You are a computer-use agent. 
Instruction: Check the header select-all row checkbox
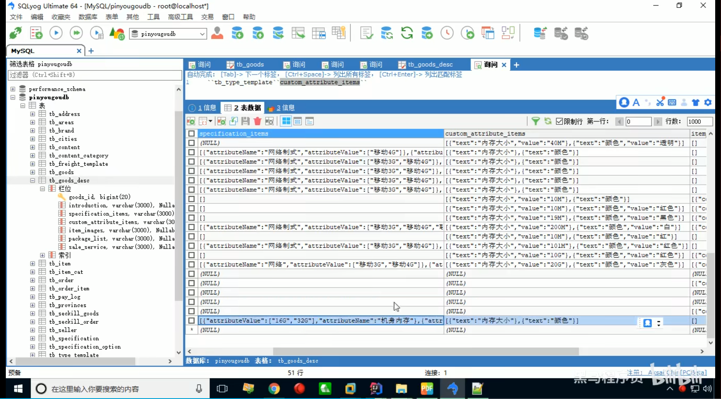tap(191, 133)
